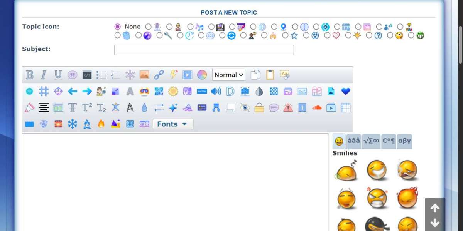Click the insert link chain icon

[x=159, y=75]
